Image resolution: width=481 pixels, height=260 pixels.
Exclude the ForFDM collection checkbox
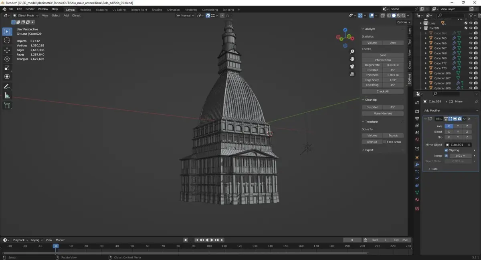click(x=466, y=28)
